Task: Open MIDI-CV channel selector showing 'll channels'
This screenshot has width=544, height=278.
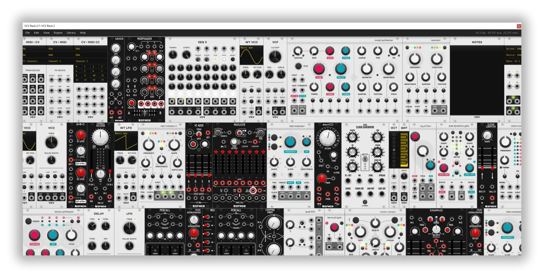Action: tap(34, 61)
